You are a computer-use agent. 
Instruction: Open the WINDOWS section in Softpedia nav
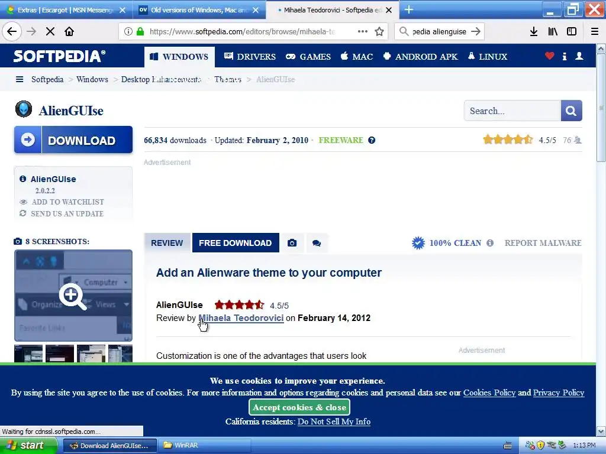180,57
